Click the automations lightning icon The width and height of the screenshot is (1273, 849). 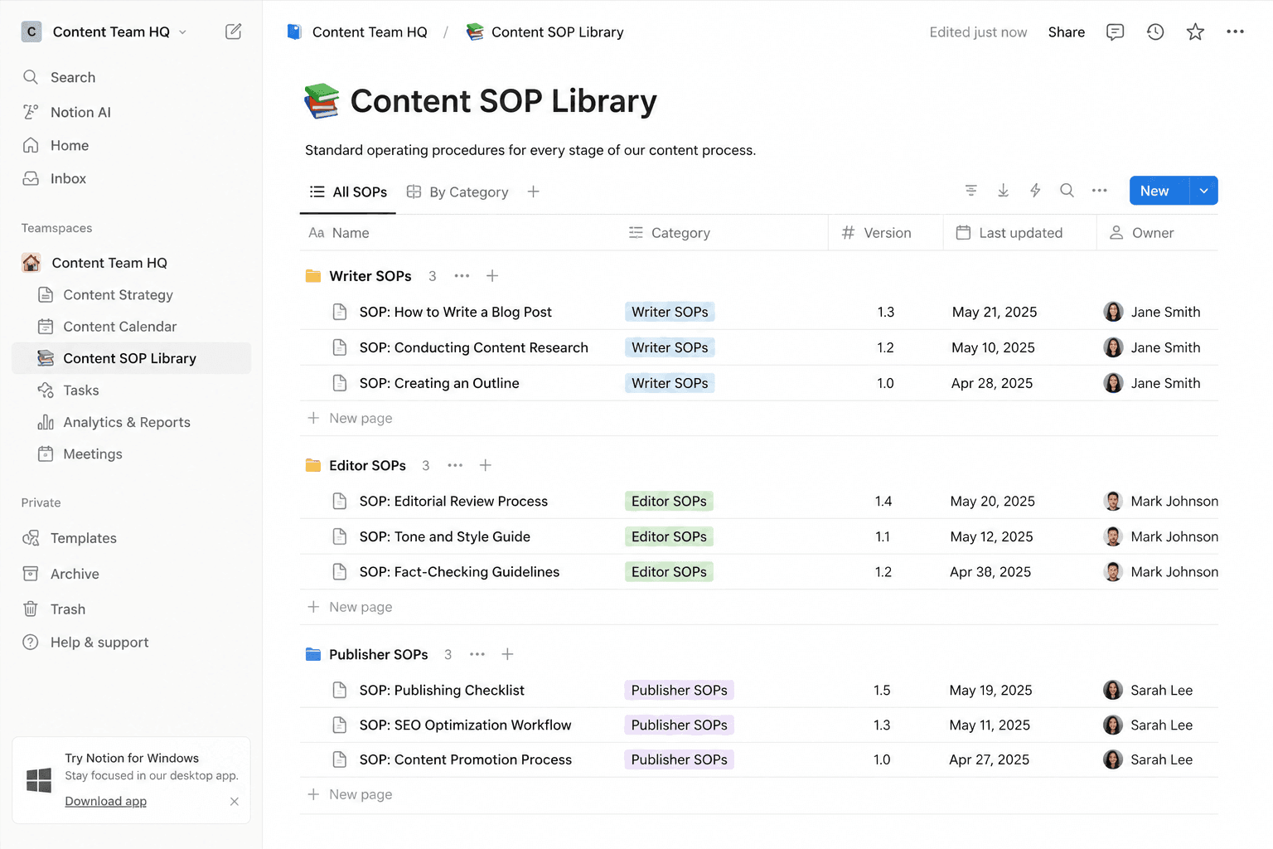(1035, 191)
